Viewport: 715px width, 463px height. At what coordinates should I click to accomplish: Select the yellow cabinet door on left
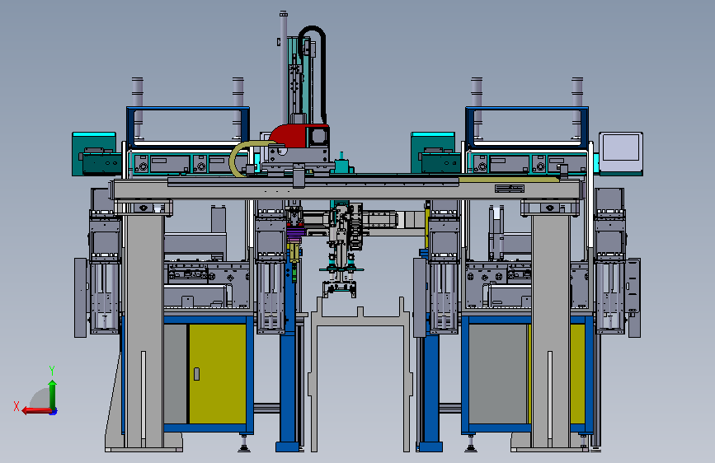tap(218, 373)
